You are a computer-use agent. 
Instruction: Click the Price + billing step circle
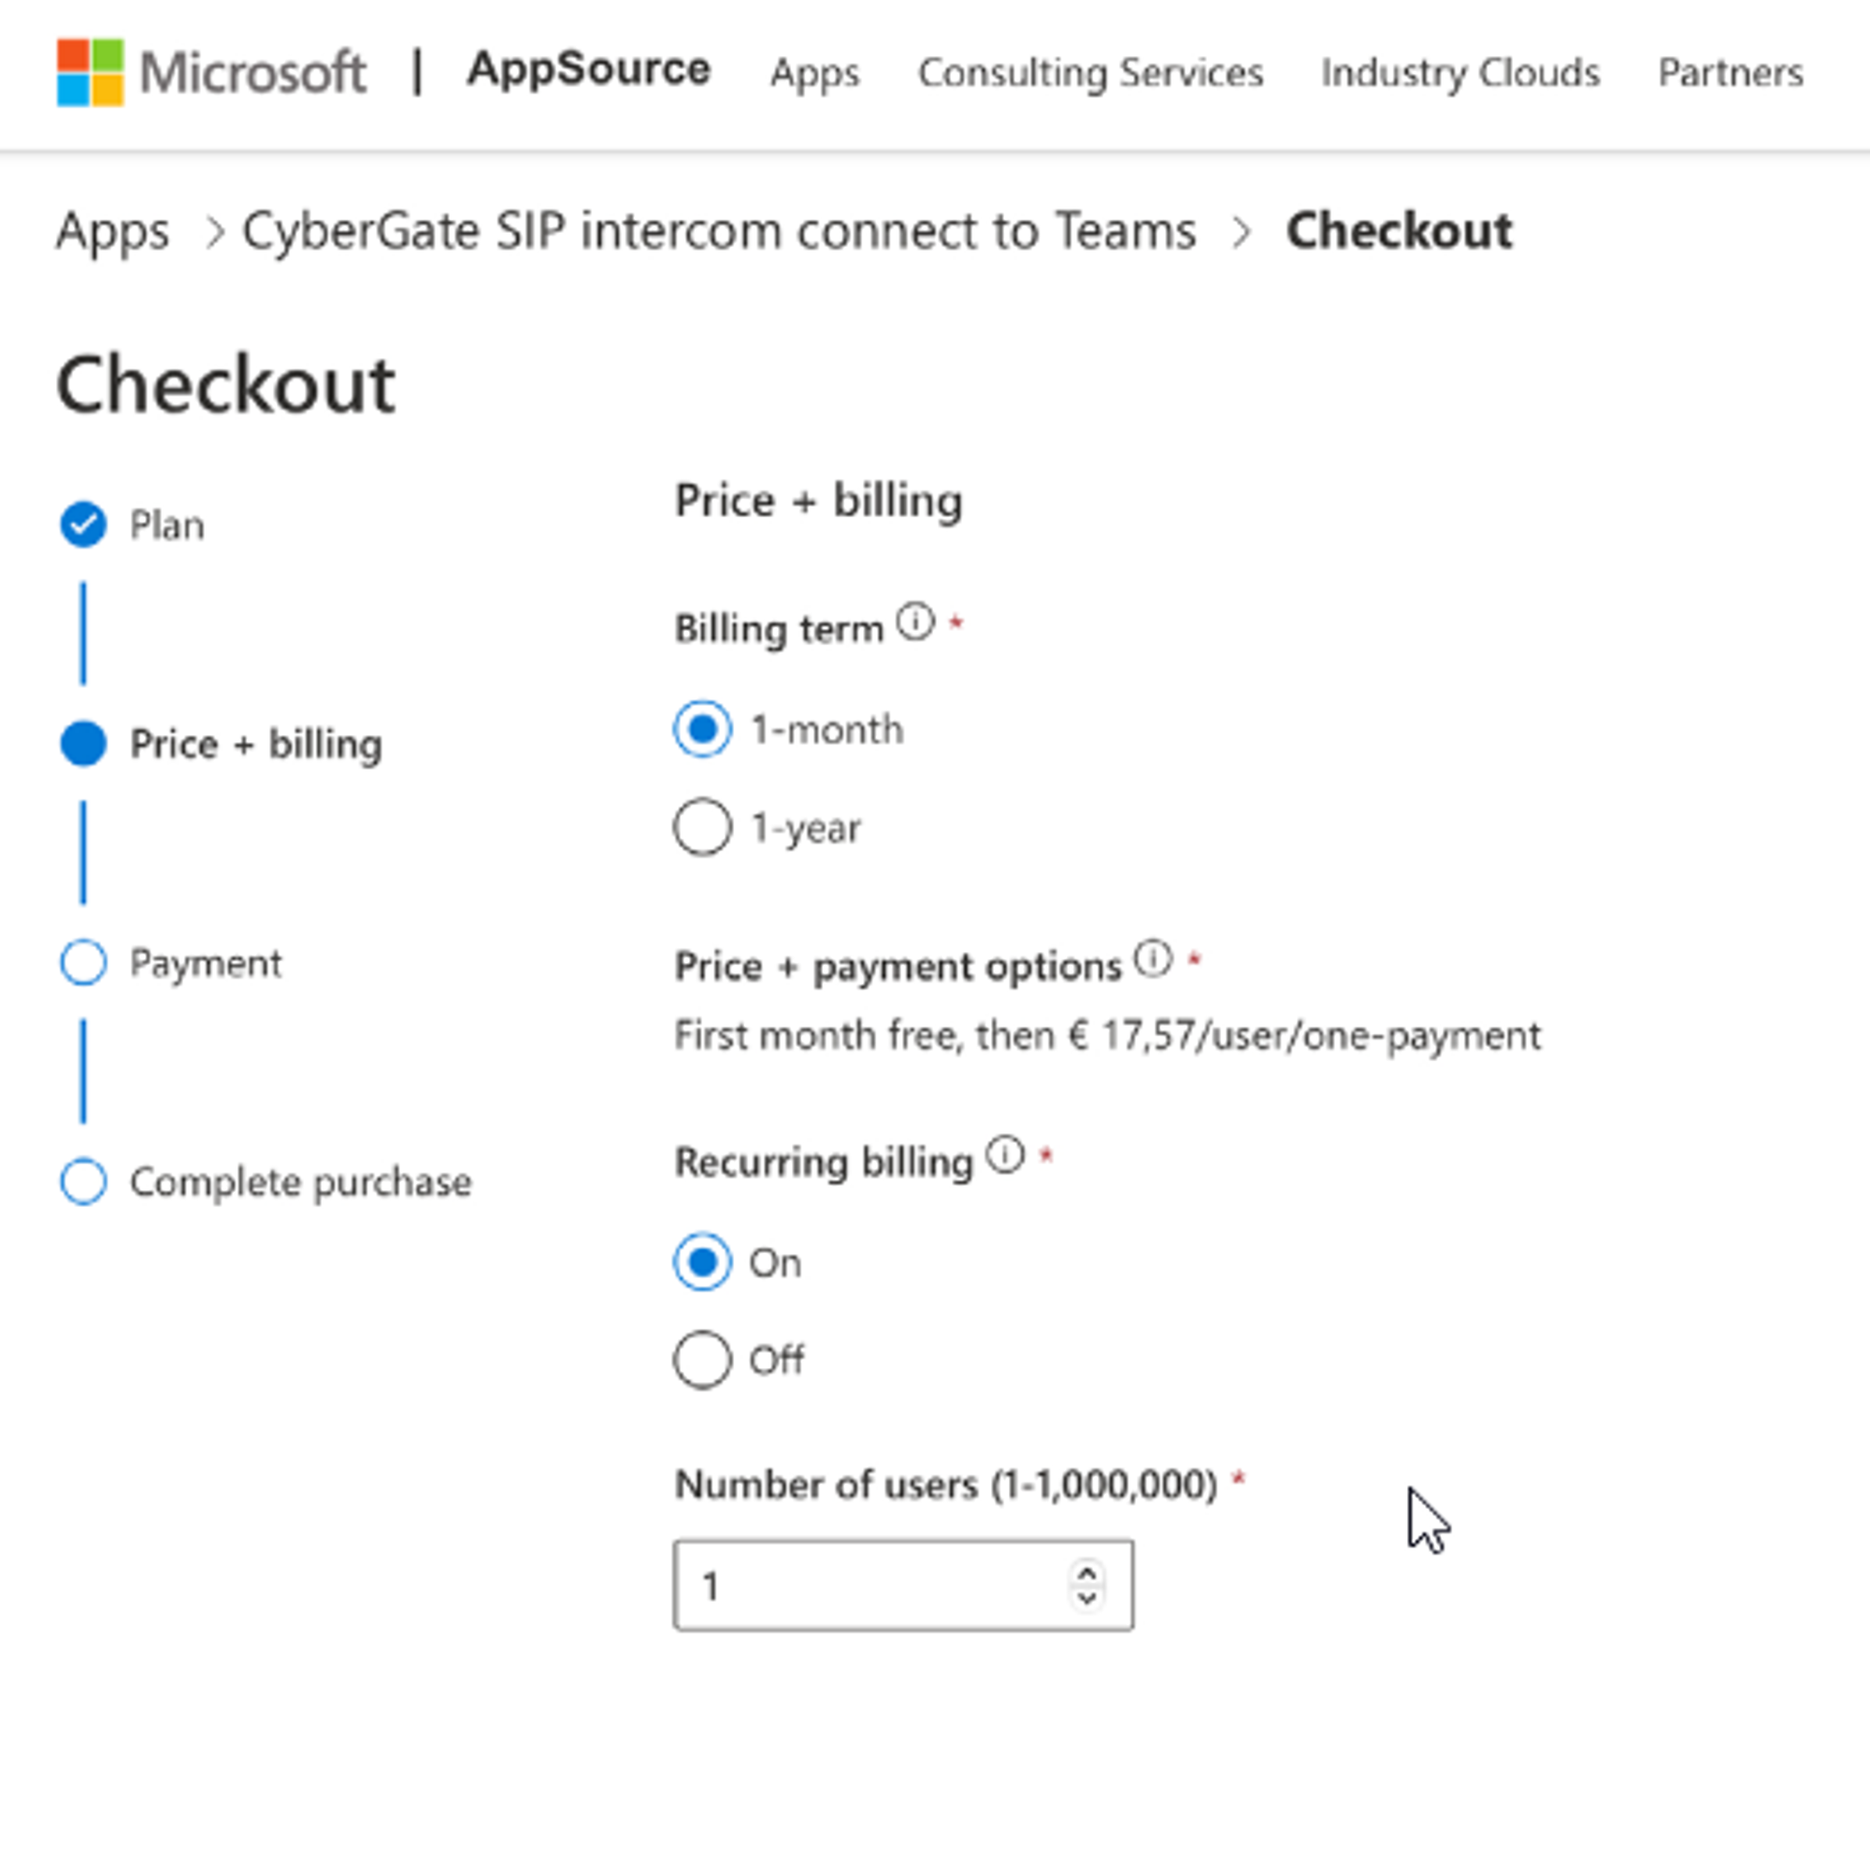pyautogui.click(x=83, y=743)
